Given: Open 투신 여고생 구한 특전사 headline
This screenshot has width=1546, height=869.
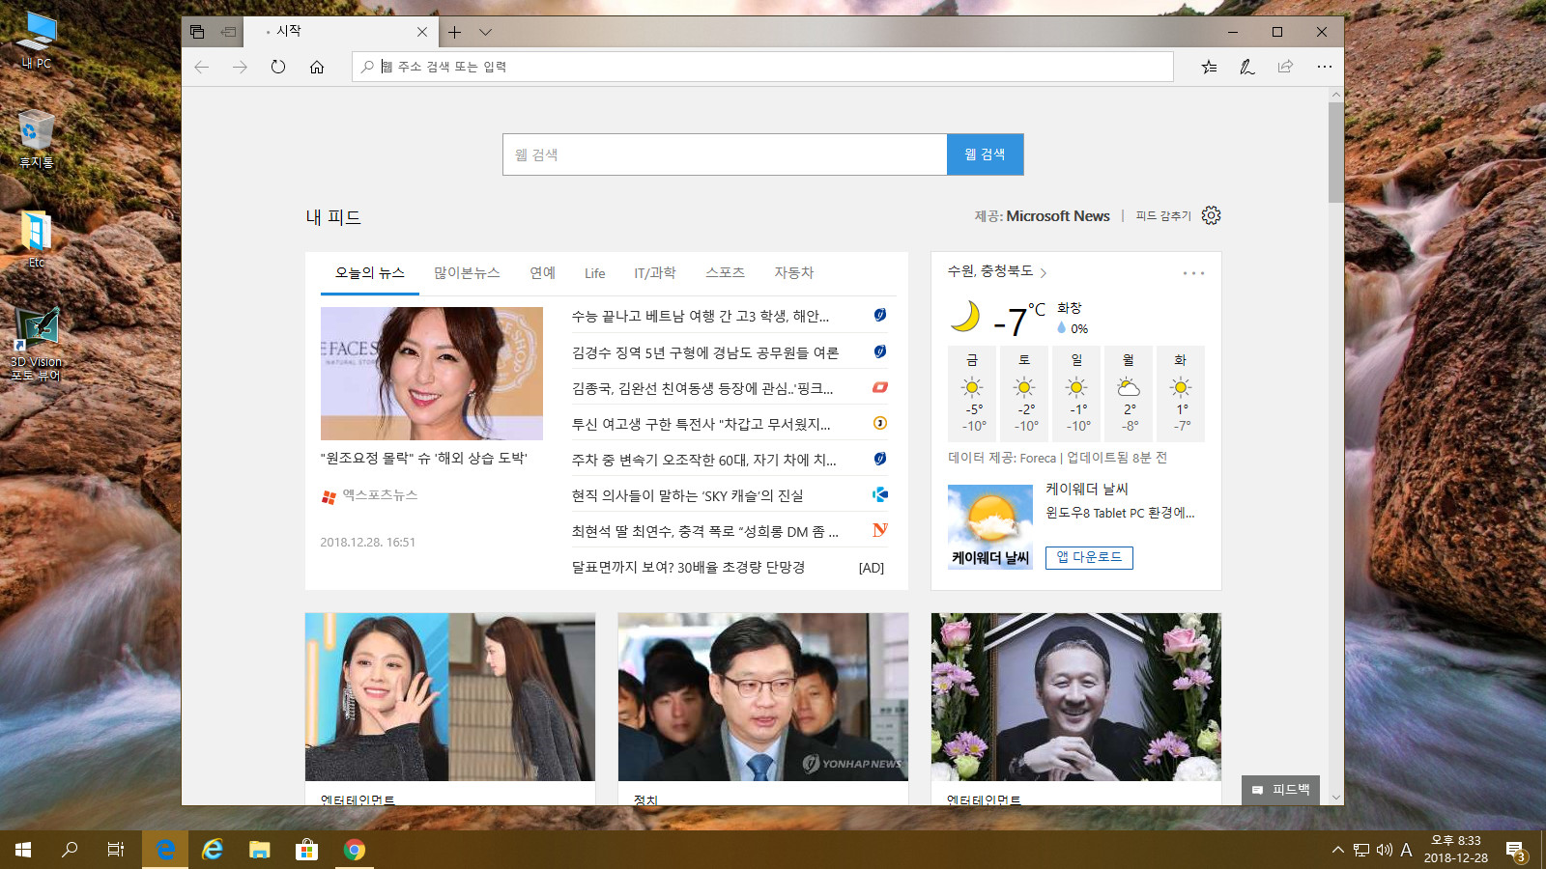Looking at the screenshot, I should click(x=701, y=424).
